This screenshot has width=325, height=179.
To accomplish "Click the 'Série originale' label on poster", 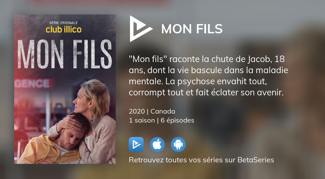I will pyautogui.click(x=63, y=23).
